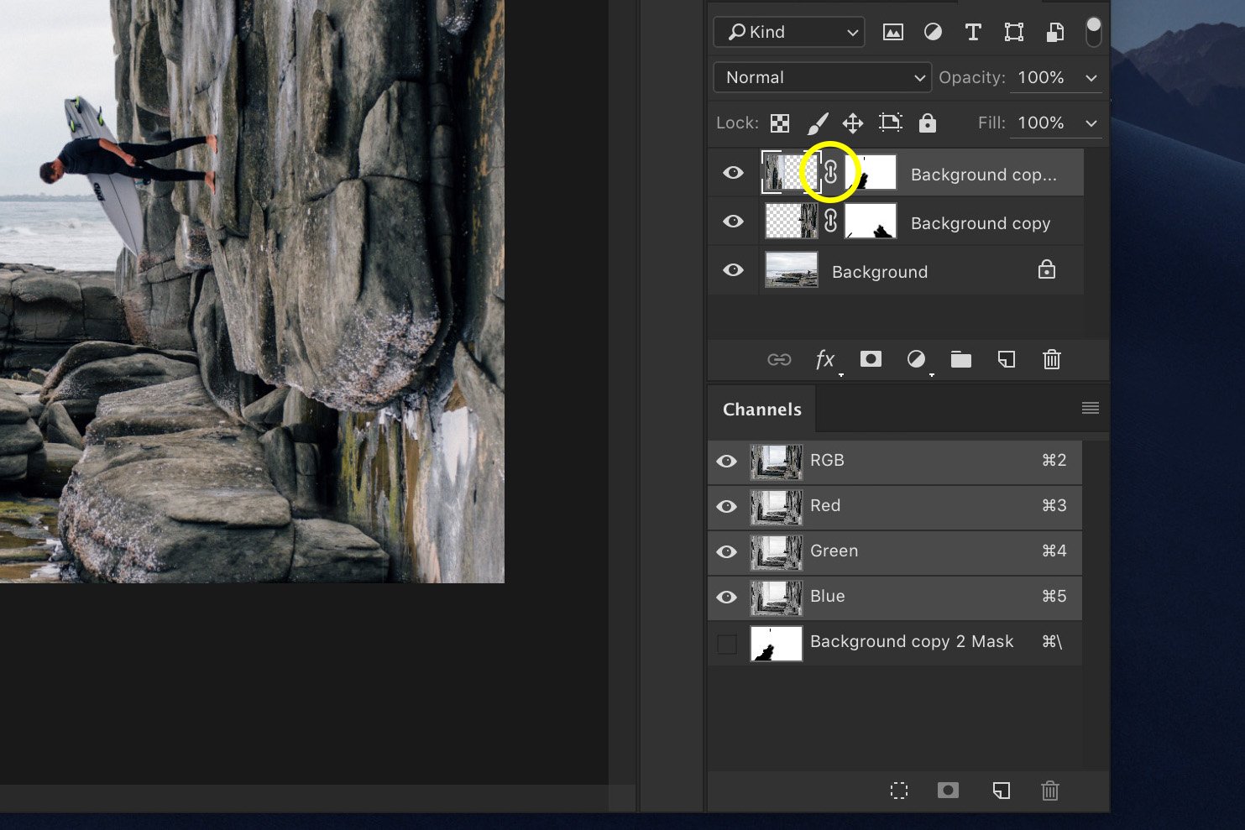Open the Kind filter dropdown
Viewport: 1245px width, 830px height.
coord(787,32)
